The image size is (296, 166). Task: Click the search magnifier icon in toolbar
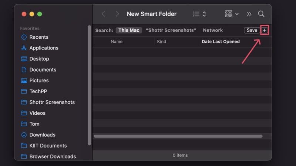pos(261,14)
